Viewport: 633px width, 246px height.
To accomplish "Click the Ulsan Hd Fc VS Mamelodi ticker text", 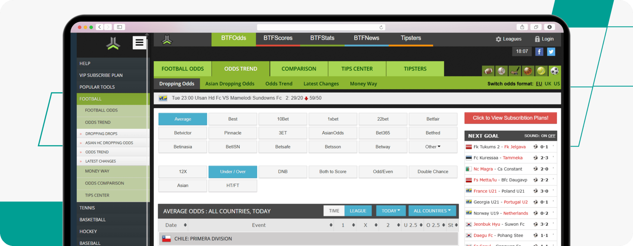I will [x=227, y=98].
